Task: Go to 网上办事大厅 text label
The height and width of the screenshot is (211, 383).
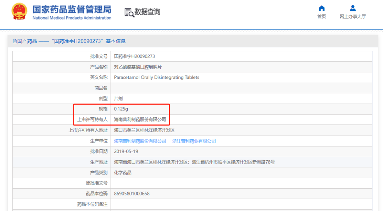Action: click(x=353, y=17)
